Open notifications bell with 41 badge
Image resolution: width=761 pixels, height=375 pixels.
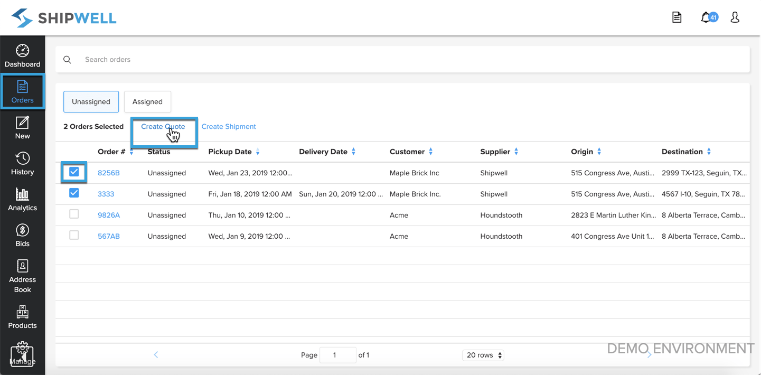coord(709,17)
